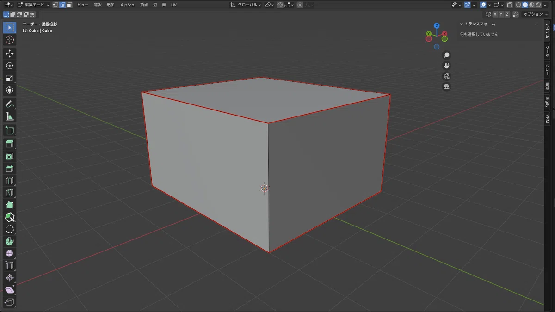Select the Measure ruler tool

[x=10, y=116]
